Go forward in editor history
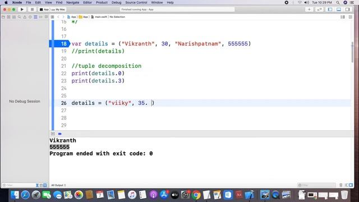This screenshot has height=202, width=359. coord(63,17)
